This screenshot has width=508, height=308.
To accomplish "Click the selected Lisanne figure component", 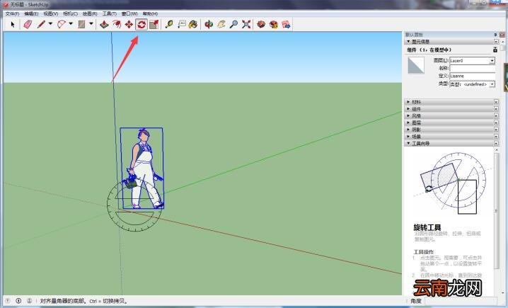I will (142, 169).
